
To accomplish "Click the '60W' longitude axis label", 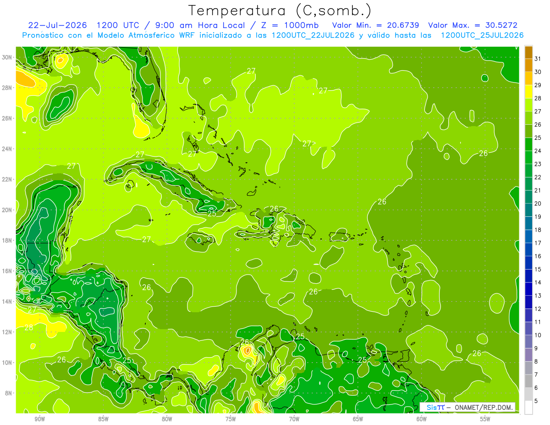I will click(422, 419).
